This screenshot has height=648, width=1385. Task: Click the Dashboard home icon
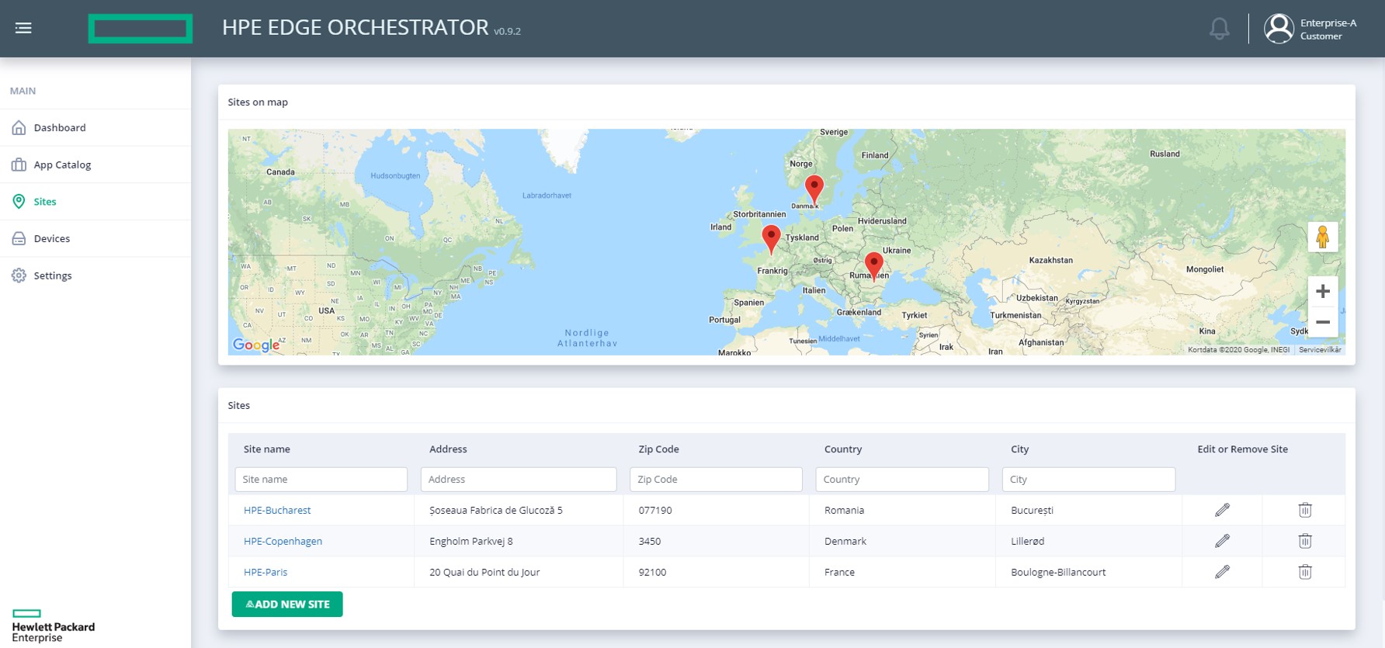coord(19,127)
